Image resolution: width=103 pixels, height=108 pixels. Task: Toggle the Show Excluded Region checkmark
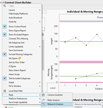pos(5,35)
